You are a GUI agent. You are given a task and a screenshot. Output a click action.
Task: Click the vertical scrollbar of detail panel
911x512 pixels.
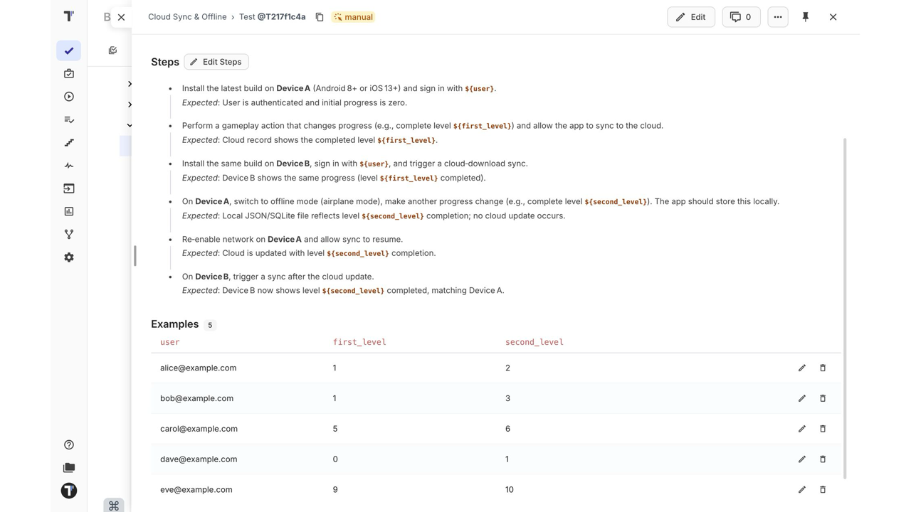tap(845, 309)
